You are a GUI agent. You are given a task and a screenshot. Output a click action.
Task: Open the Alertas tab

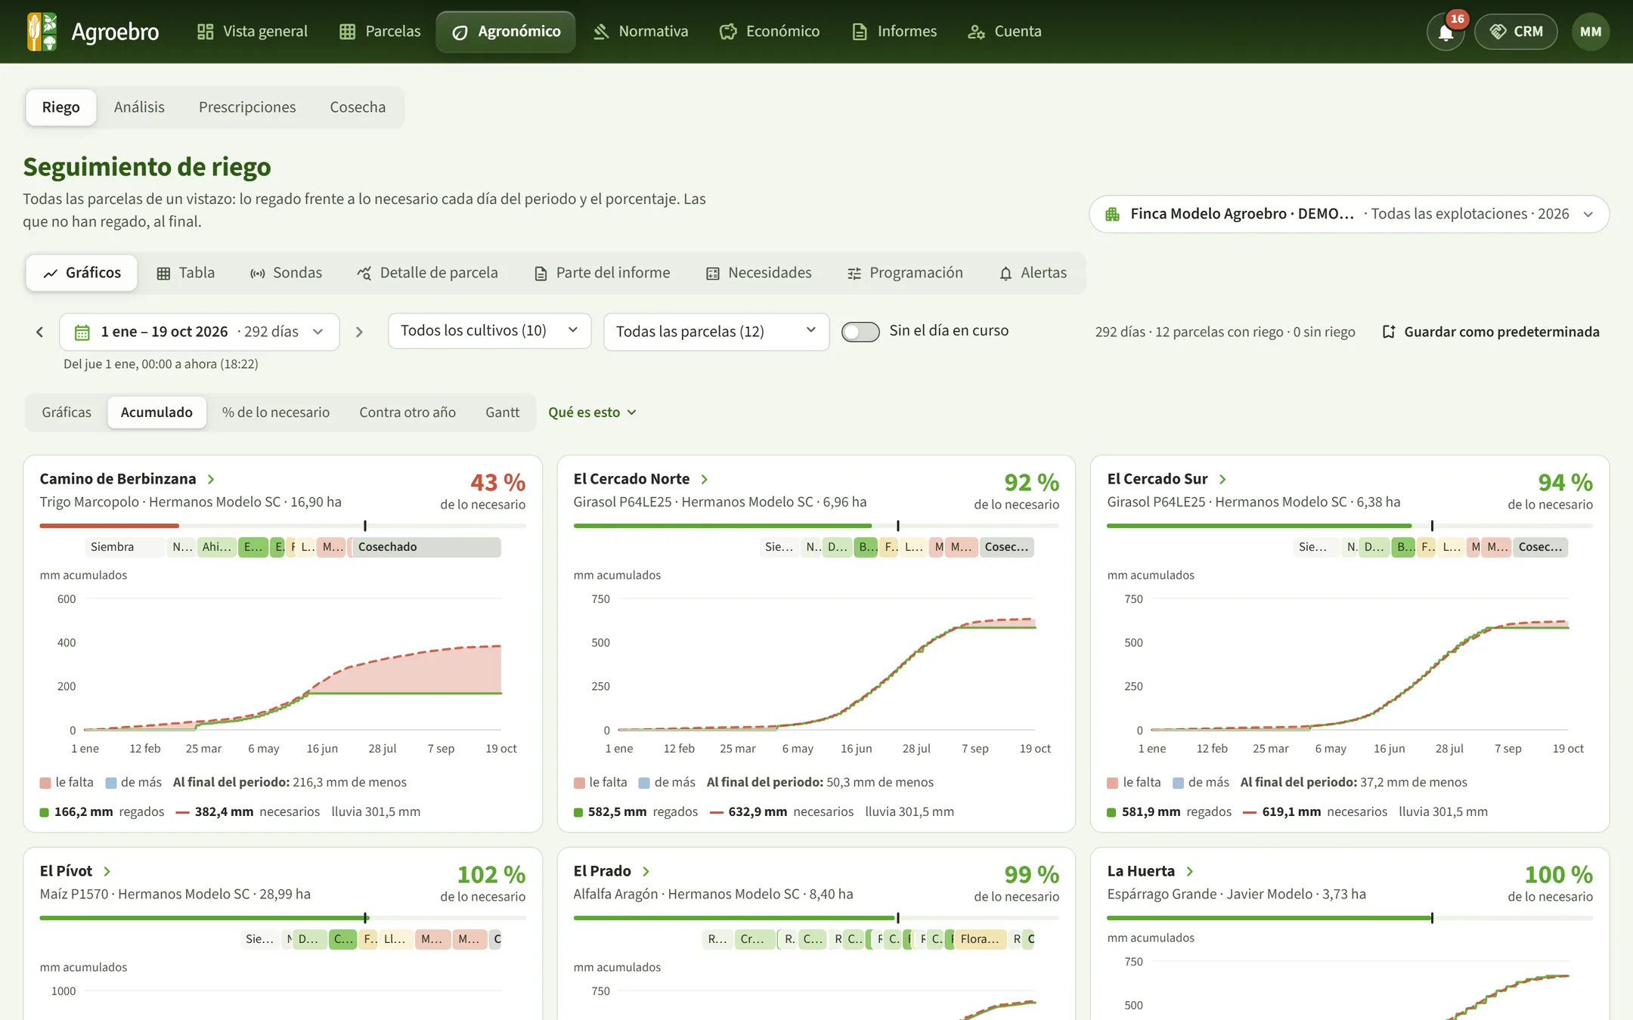1033,273
